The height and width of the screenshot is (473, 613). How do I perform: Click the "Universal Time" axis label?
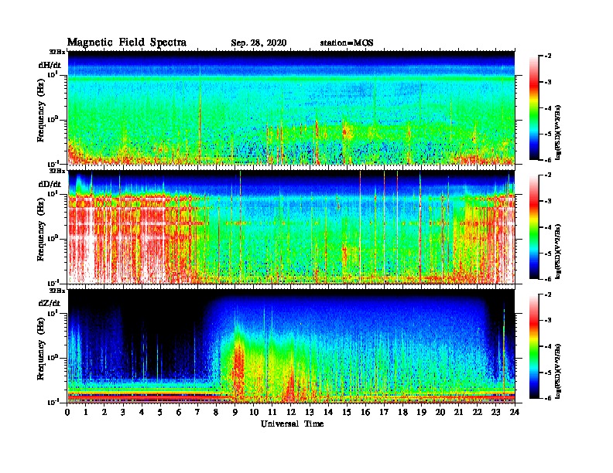point(292,424)
